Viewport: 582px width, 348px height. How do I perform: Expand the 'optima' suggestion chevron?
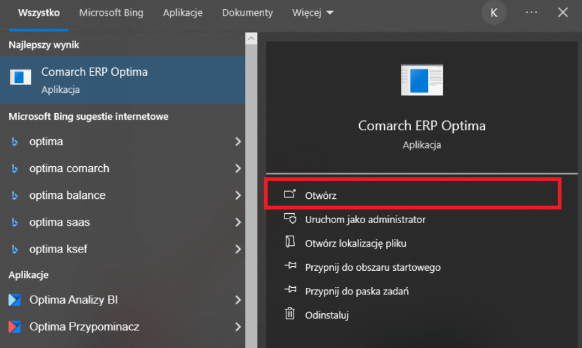pyautogui.click(x=238, y=141)
